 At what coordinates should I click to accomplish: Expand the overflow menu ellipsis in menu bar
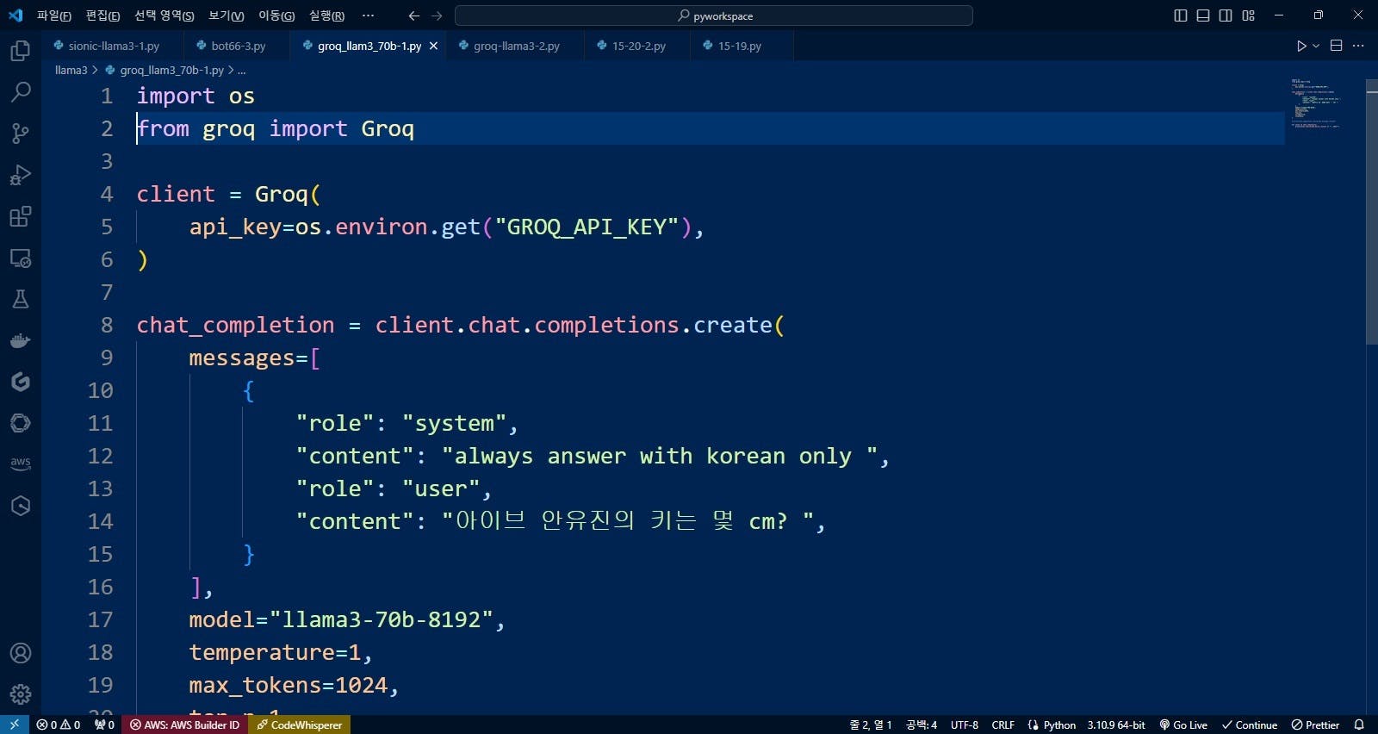368,16
